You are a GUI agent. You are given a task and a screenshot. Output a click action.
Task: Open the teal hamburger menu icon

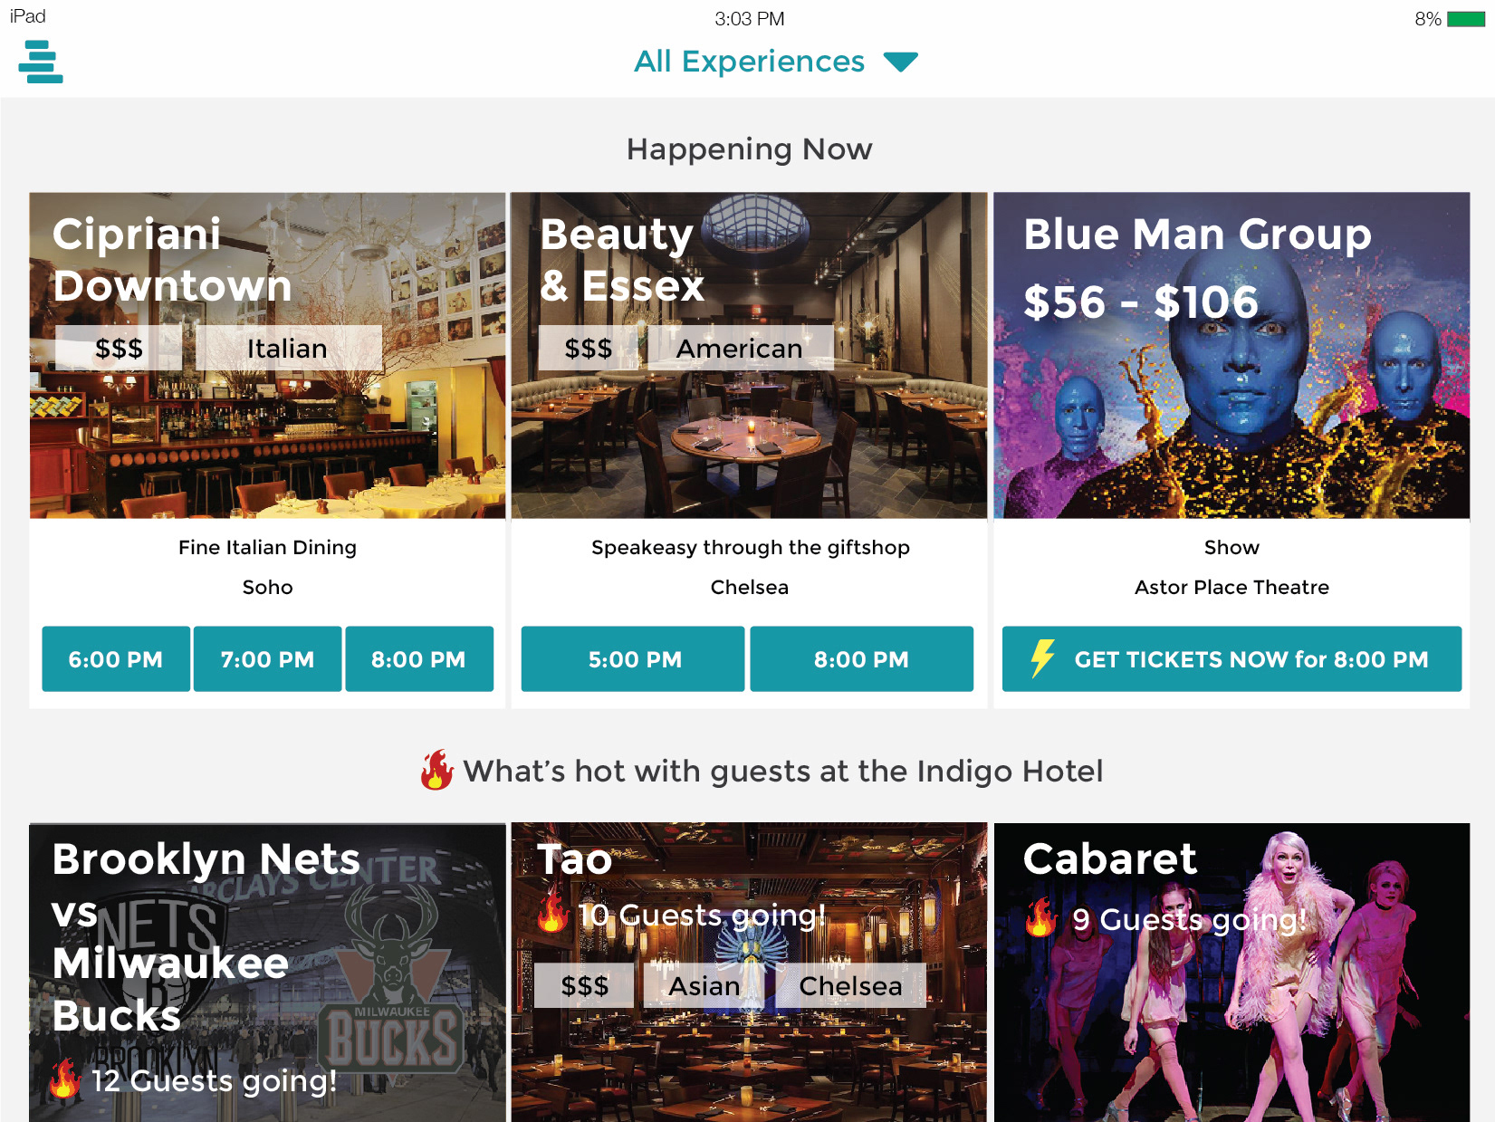point(41,62)
